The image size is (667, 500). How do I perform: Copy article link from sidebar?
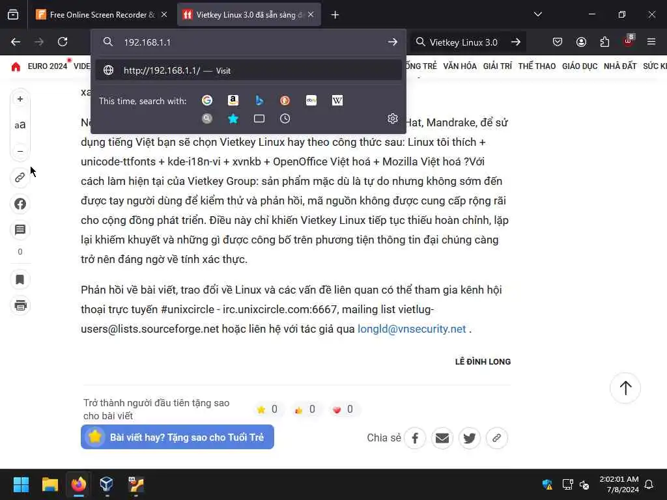(x=20, y=177)
